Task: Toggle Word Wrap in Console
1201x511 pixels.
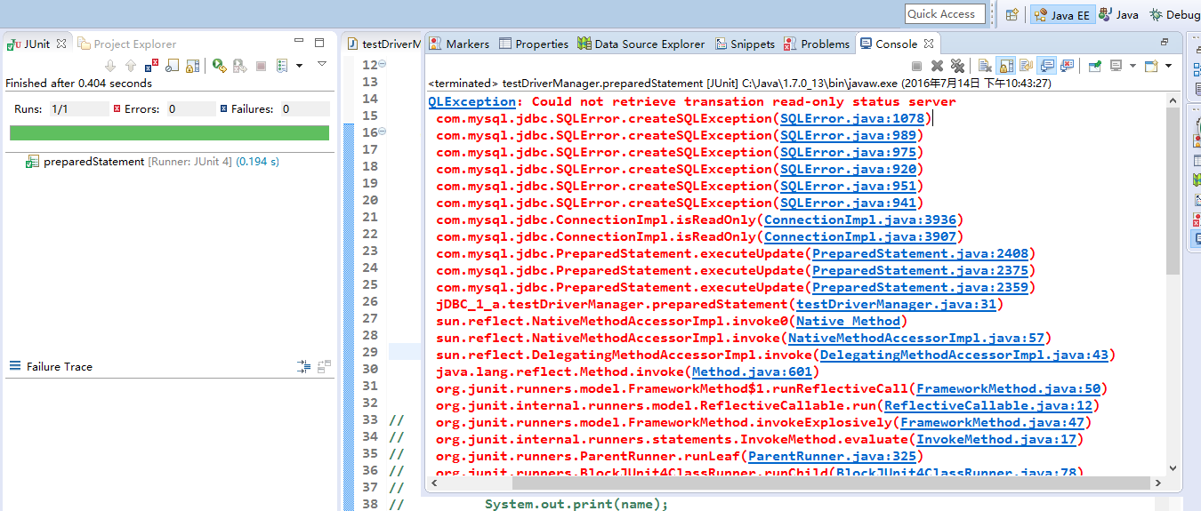Action: (1026, 66)
